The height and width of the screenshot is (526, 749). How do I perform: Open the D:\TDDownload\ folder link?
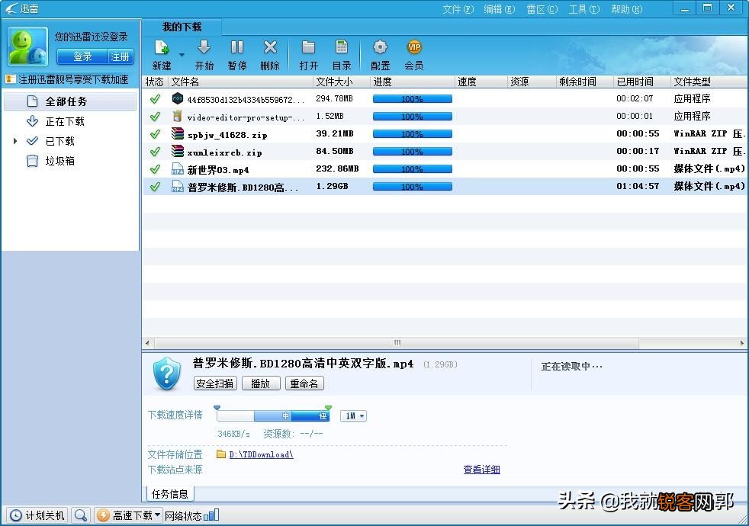(x=261, y=454)
